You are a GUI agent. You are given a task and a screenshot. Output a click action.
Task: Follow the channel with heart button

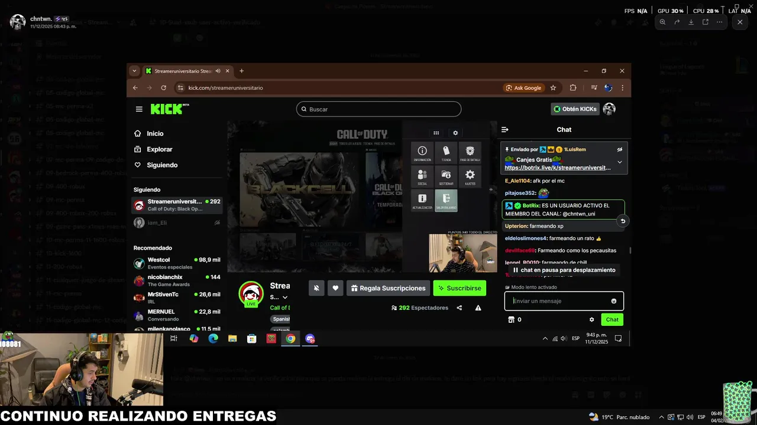335,288
